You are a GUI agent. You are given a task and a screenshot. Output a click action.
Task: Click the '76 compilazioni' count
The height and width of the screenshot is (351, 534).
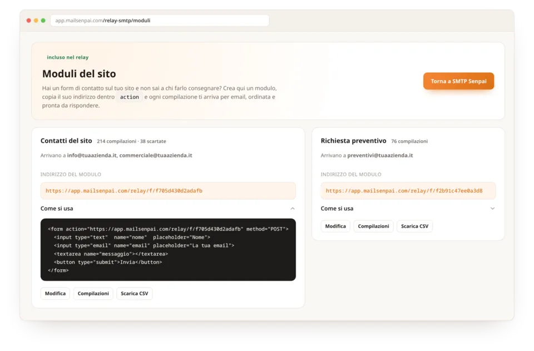(x=409, y=141)
